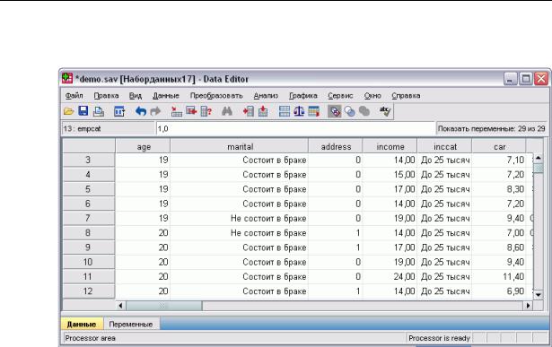Save the dataset using the floppy disk icon
Image resolution: width=552 pixels, height=347 pixels.
tap(83, 111)
